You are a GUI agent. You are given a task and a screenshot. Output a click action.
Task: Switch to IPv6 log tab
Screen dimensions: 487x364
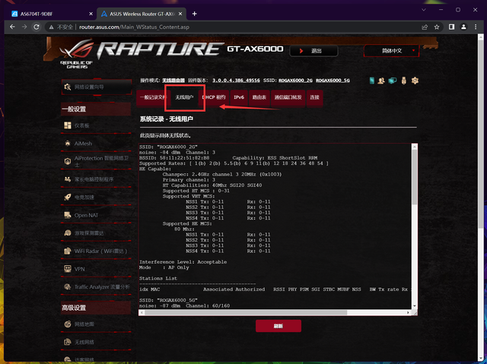[239, 97]
